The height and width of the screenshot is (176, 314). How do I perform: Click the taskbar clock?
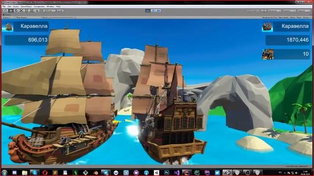tap(305, 173)
